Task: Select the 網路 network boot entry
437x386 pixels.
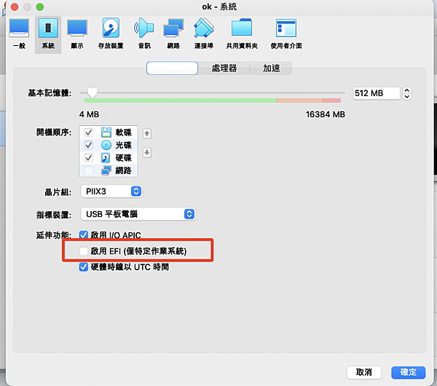Action: [x=108, y=170]
